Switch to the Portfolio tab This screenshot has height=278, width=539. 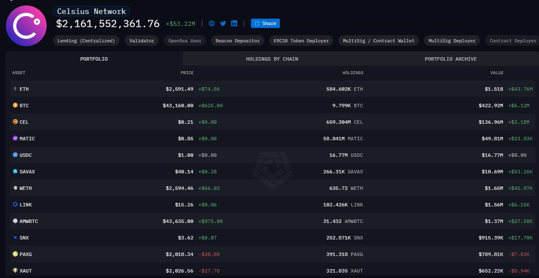click(94, 59)
